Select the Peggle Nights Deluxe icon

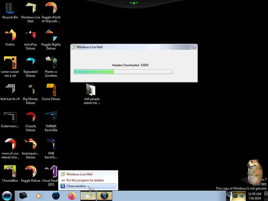tap(51, 39)
